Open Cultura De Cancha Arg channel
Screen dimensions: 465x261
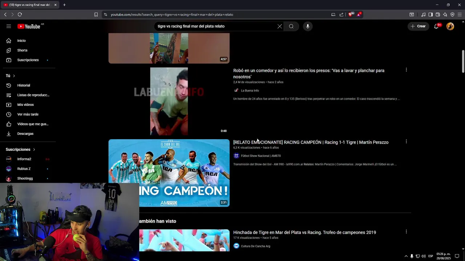coord(255,246)
